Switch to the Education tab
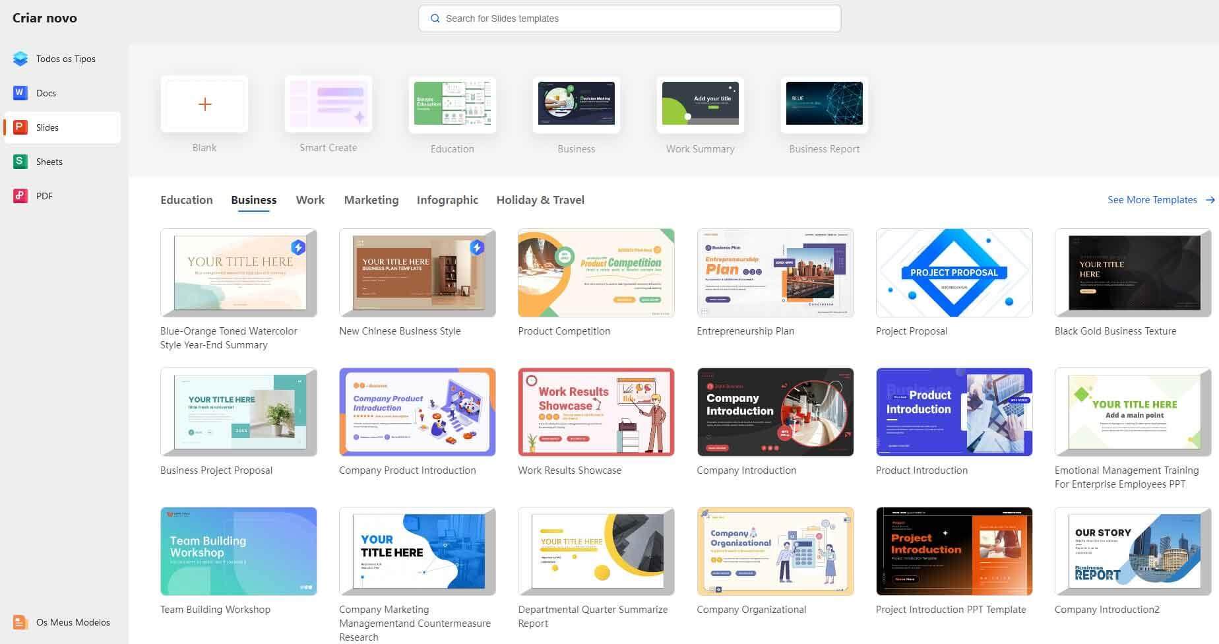The image size is (1219, 644). point(187,200)
